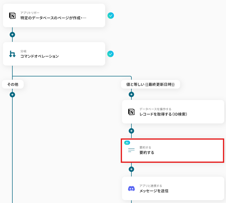Click the データベースを操作する label text
The image size is (226, 203).
tap(155, 109)
